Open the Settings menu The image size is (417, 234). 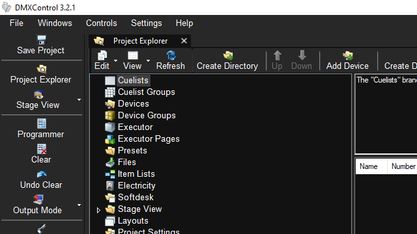click(x=146, y=23)
